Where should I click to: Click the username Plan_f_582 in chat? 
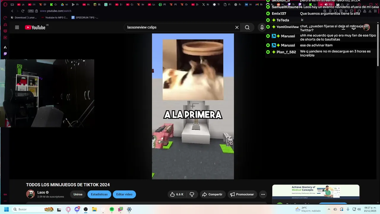(286, 52)
